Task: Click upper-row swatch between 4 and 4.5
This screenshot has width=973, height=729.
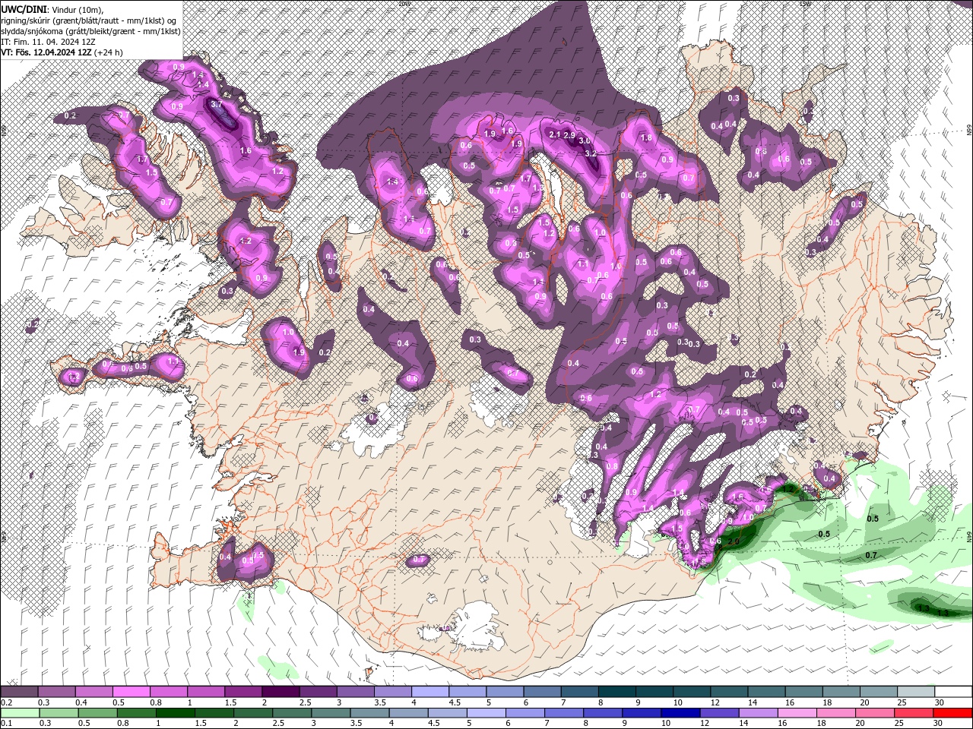Action: point(430,692)
